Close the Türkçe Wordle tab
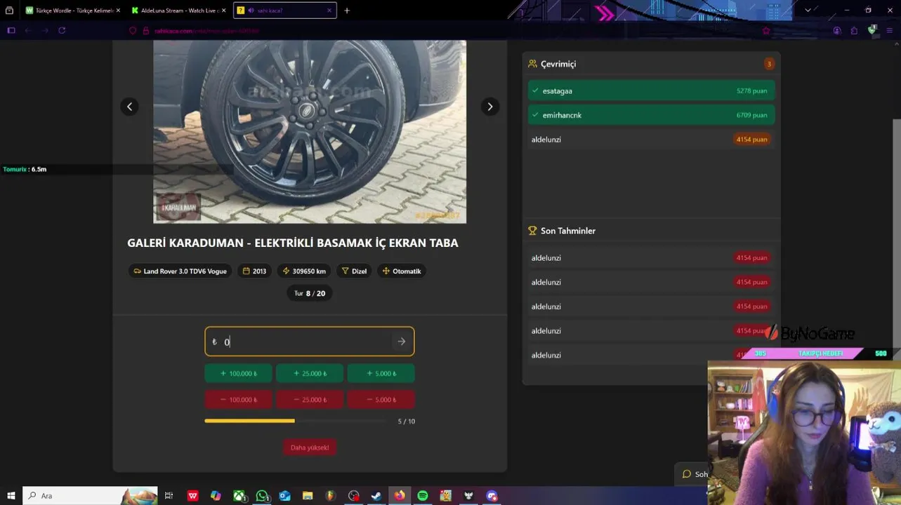The image size is (901, 505). [x=118, y=11]
